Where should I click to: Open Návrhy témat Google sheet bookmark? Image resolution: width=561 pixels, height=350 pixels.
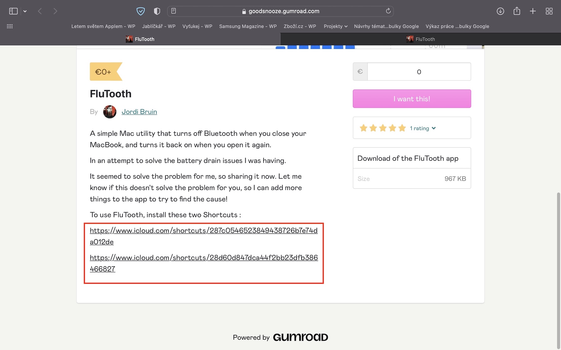(386, 26)
